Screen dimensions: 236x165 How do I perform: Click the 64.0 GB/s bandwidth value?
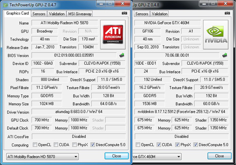click(109, 104)
